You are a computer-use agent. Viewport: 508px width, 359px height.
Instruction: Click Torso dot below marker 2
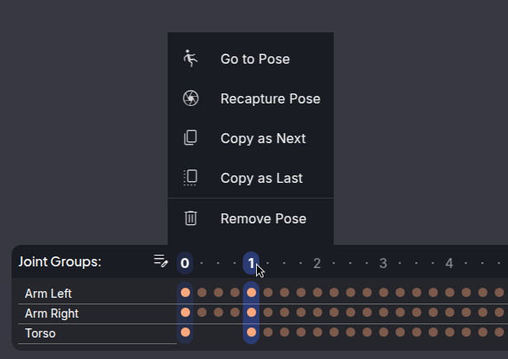[x=317, y=332]
